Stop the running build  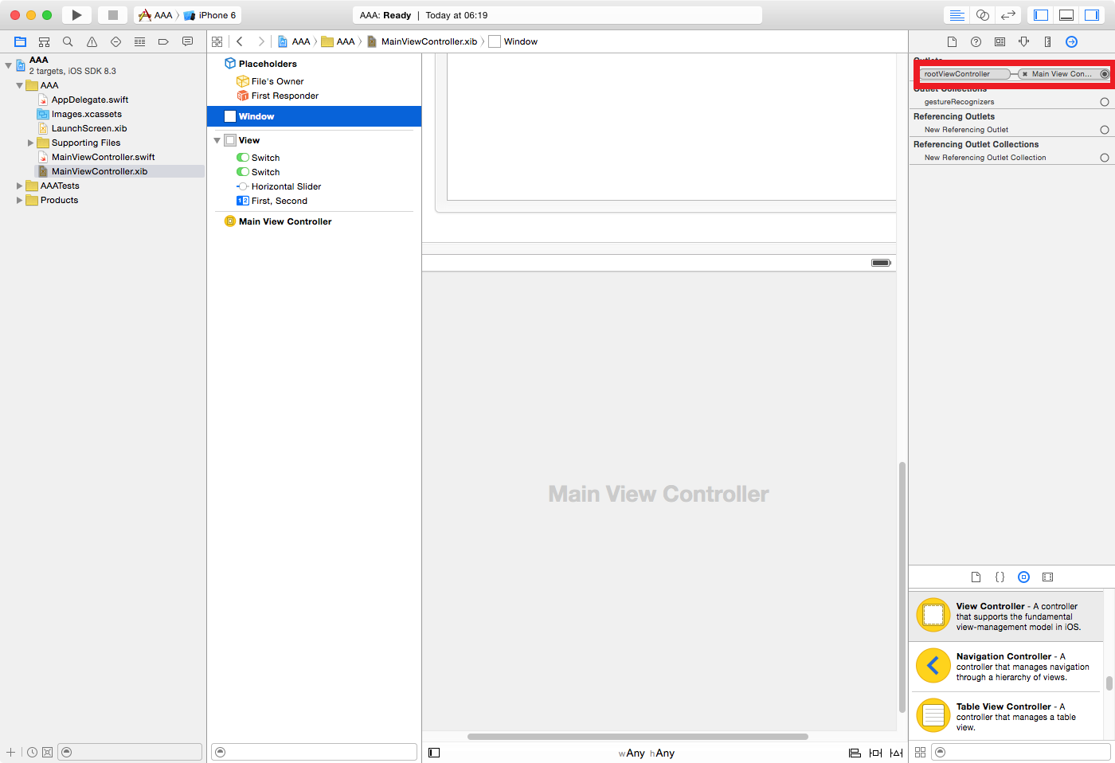112,15
